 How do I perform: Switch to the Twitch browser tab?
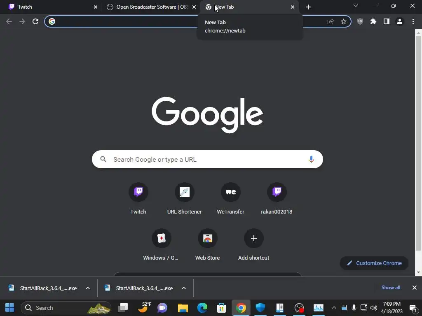click(x=51, y=7)
